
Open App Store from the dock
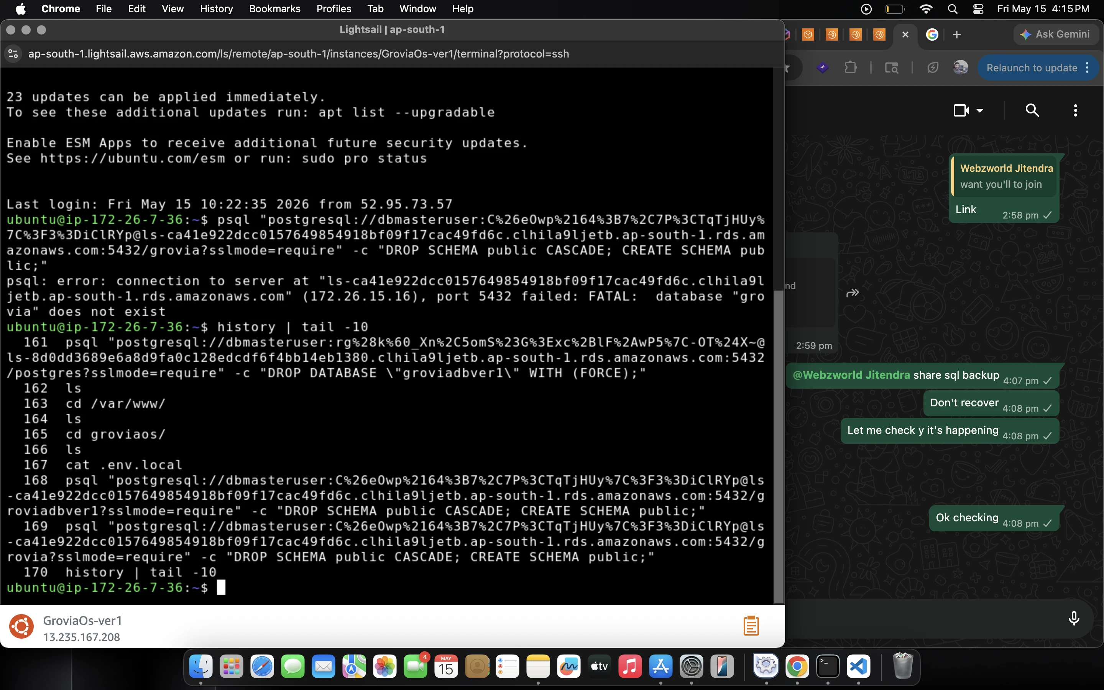[x=660, y=667]
